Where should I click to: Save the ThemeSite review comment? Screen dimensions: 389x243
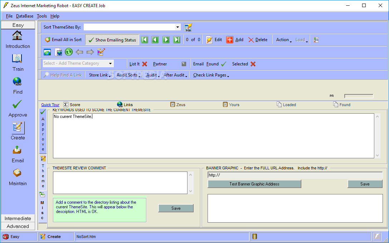176,208
